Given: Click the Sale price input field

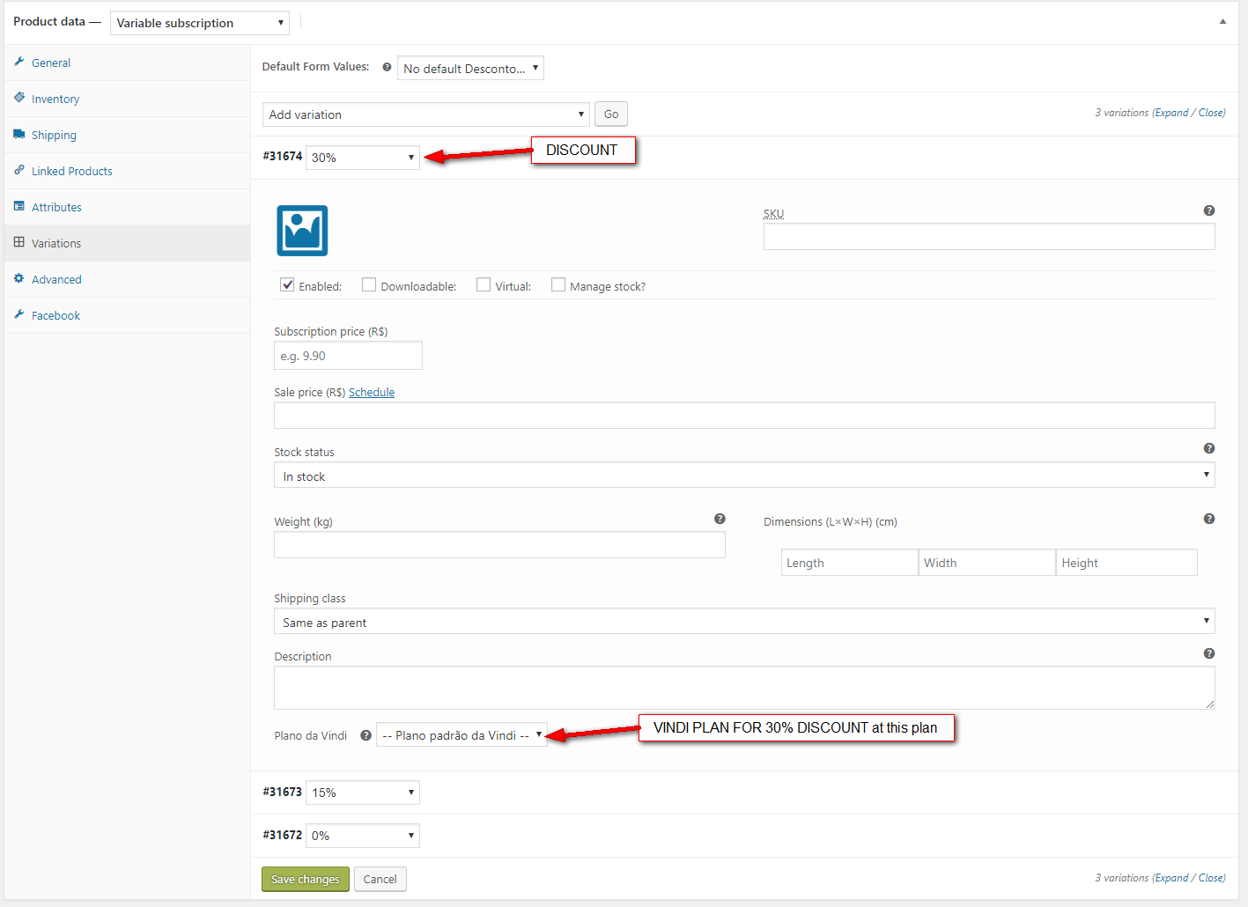Looking at the screenshot, I should pyautogui.click(x=744, y=415).
